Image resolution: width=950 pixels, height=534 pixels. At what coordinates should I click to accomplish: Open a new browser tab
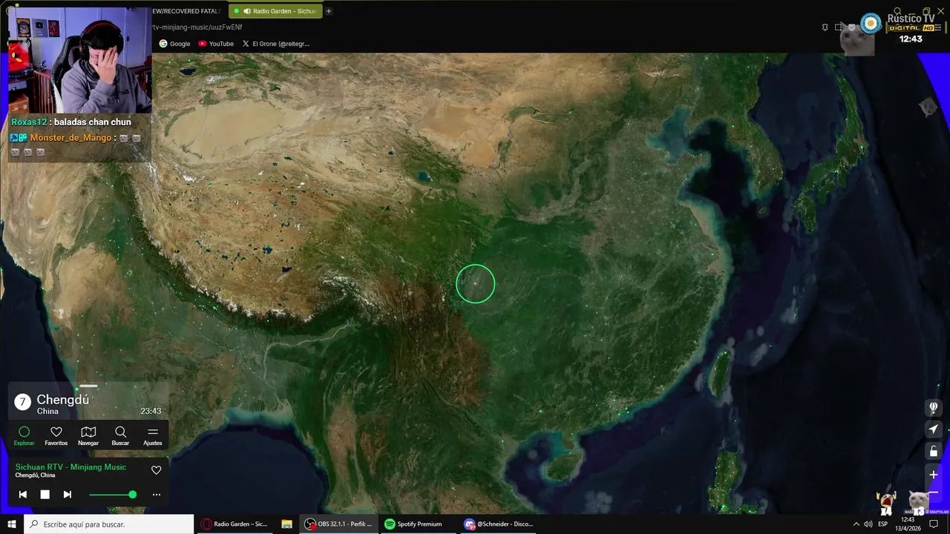(329, 11)
